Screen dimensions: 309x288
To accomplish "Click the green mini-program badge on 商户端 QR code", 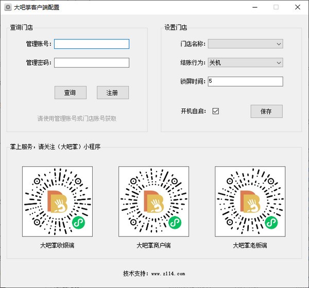I will [x=174, y=222].
